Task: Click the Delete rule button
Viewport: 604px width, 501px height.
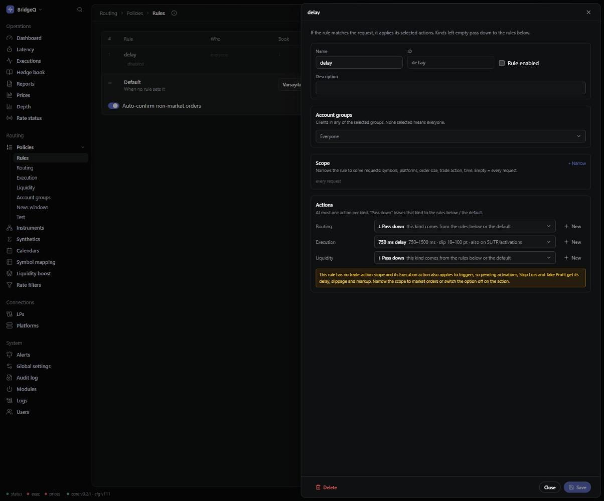Action: [326, 487]
